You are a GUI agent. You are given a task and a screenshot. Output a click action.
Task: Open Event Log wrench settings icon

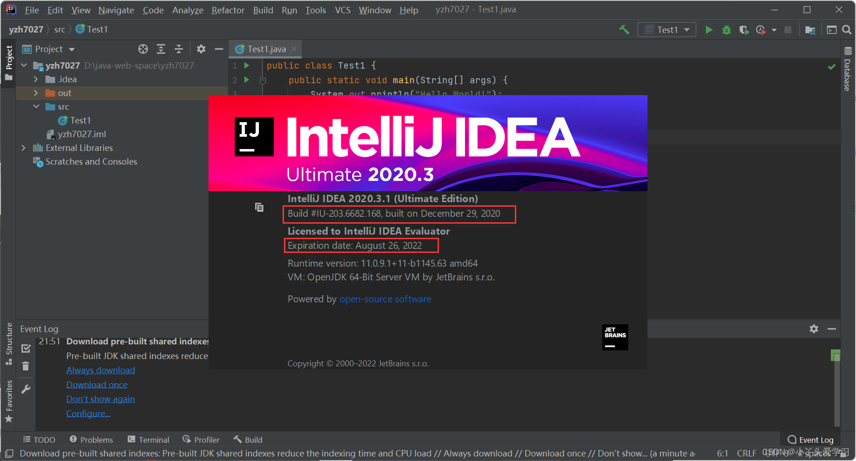click(x=26, y=389)
